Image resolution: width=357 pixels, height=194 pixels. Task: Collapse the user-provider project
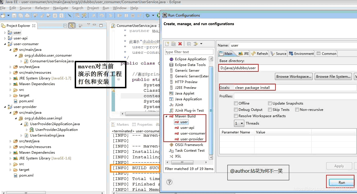5,107
